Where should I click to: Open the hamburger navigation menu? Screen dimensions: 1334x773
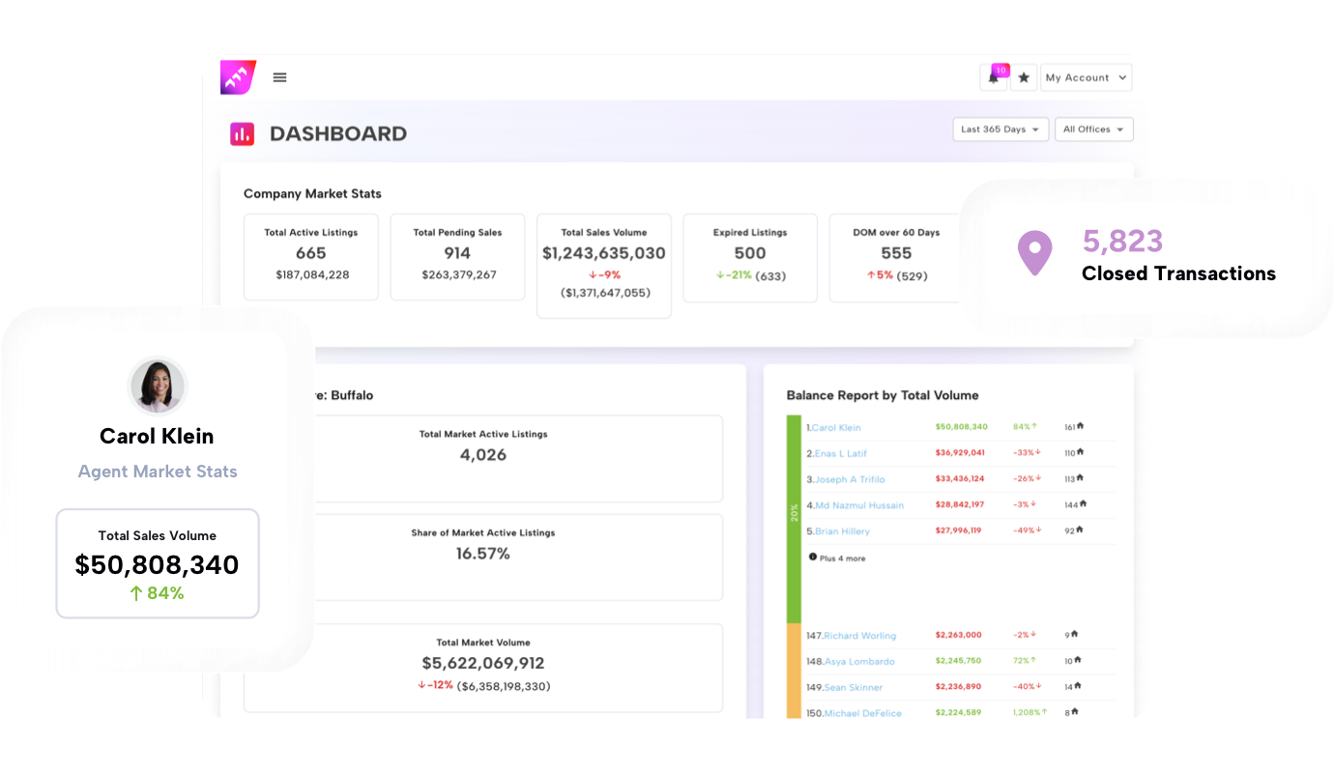pyautogui.click(x=279, y=77)
